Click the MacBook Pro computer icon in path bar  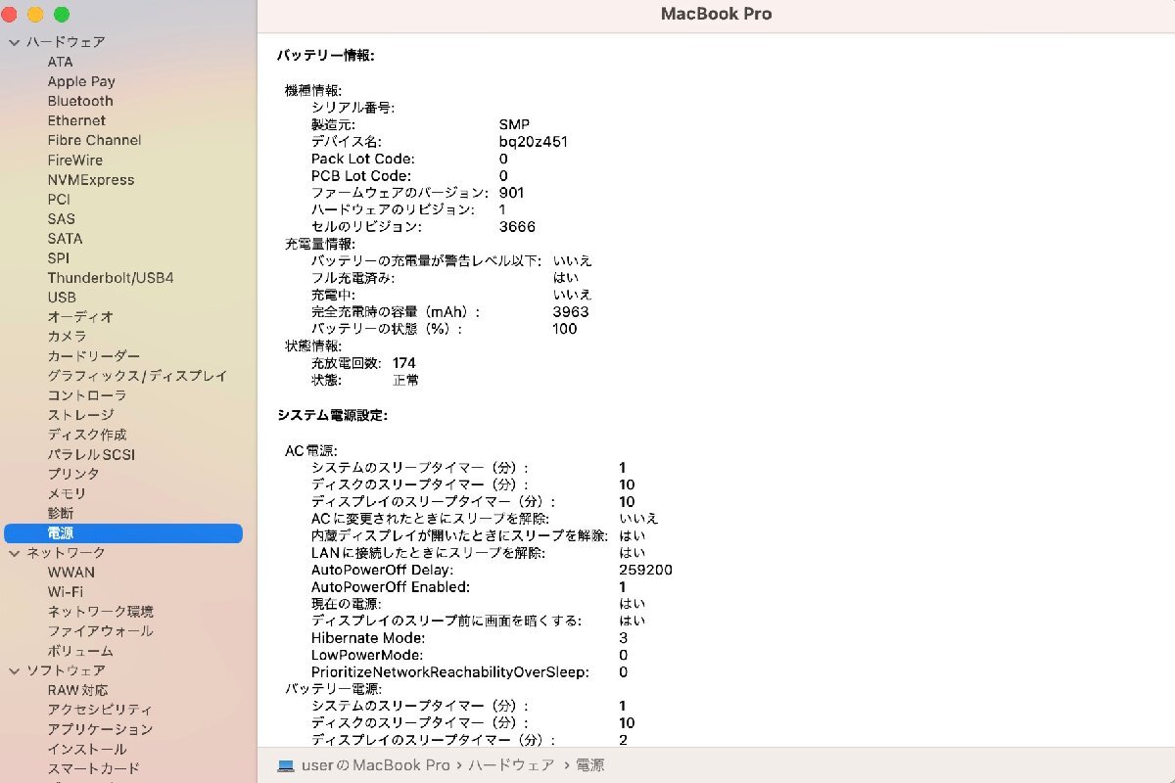click(x=286, y=765)
